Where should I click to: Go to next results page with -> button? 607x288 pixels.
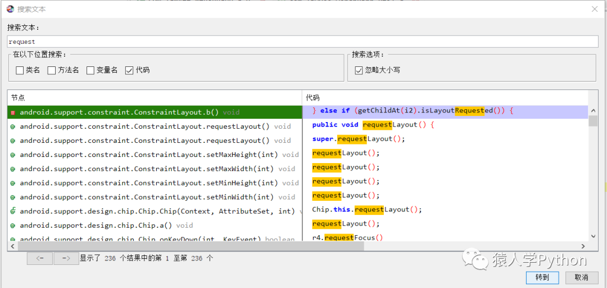66,258
